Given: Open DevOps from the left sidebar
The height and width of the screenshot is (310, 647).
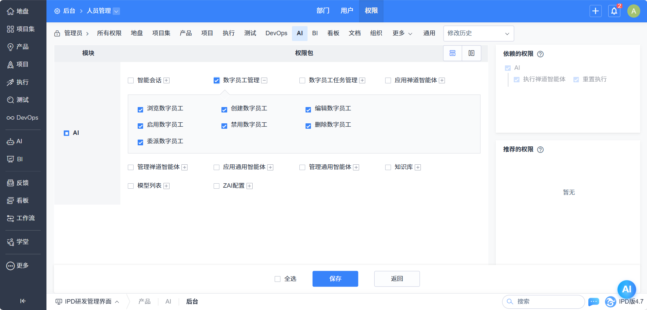Looking at the screenshot, I should (23, 118).
